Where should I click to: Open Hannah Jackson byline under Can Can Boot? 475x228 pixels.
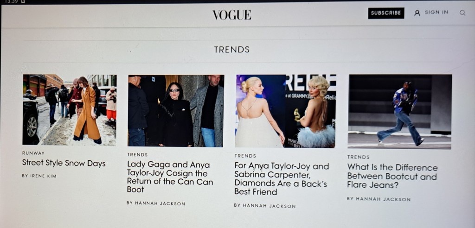pyautogui.click(x=156, y=203)
